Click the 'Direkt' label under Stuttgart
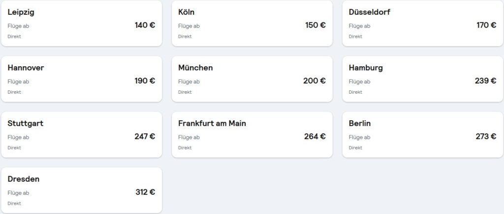The image size is (504, 214). [14, 148]
